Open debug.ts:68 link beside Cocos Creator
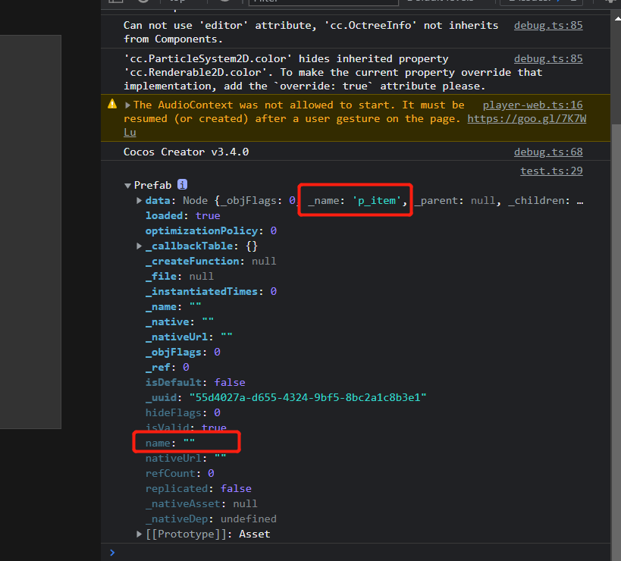The width and height of the screenshot is (621, 561). point(548,152)
